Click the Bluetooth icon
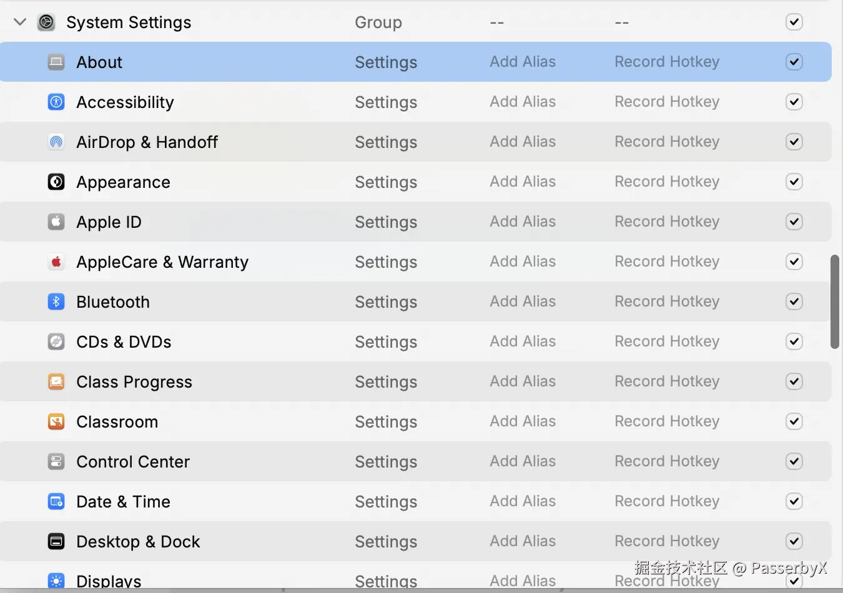 coord(56,301)
